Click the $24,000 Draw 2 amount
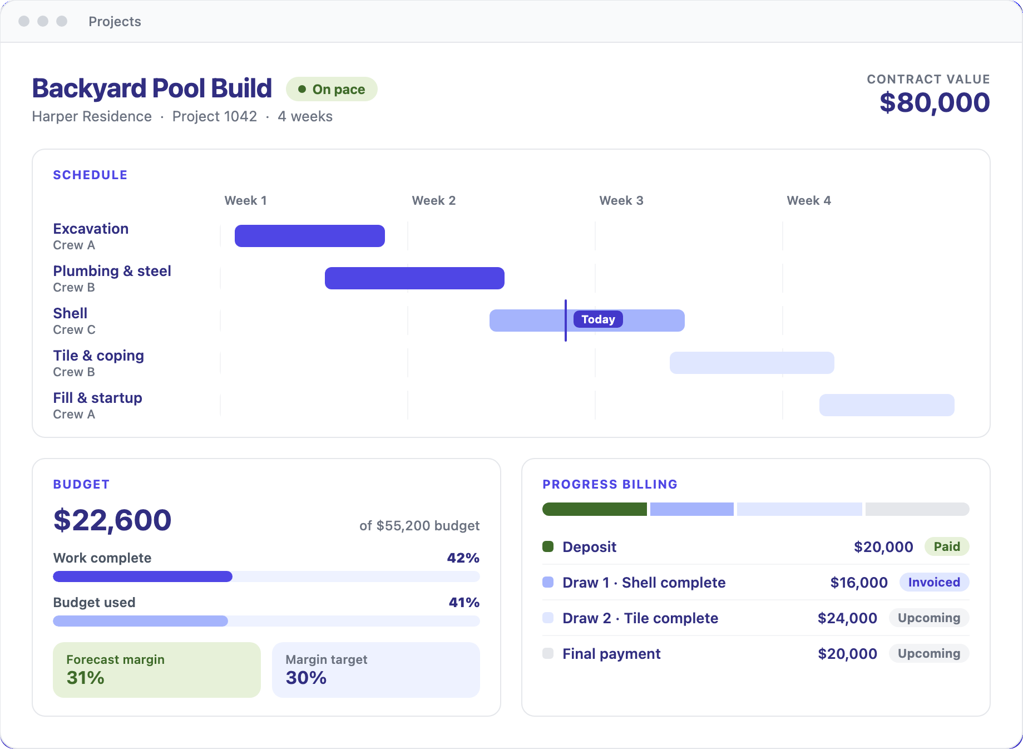 (847, 618)
